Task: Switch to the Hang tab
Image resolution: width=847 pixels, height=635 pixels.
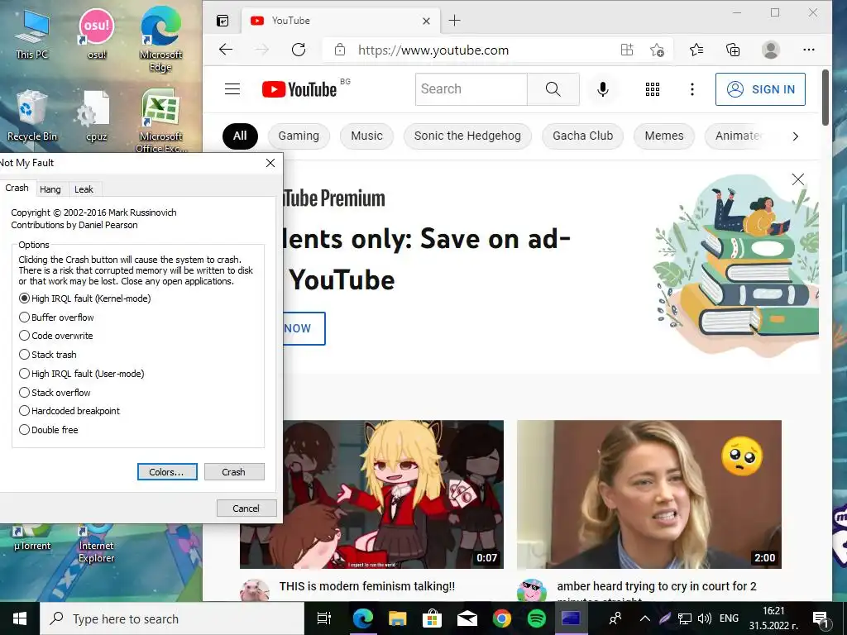Action: 50,189
